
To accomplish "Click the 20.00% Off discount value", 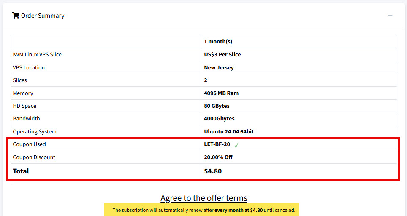I will [x=218, y=157].
